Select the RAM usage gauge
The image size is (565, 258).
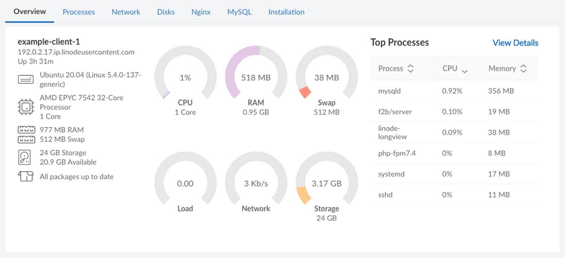pos(256,76)
